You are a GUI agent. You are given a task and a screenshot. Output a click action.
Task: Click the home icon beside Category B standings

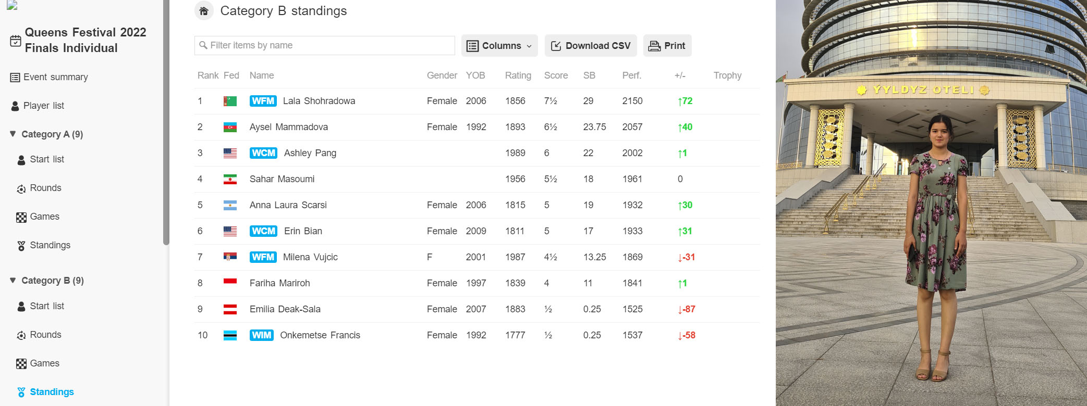(204, 11)
